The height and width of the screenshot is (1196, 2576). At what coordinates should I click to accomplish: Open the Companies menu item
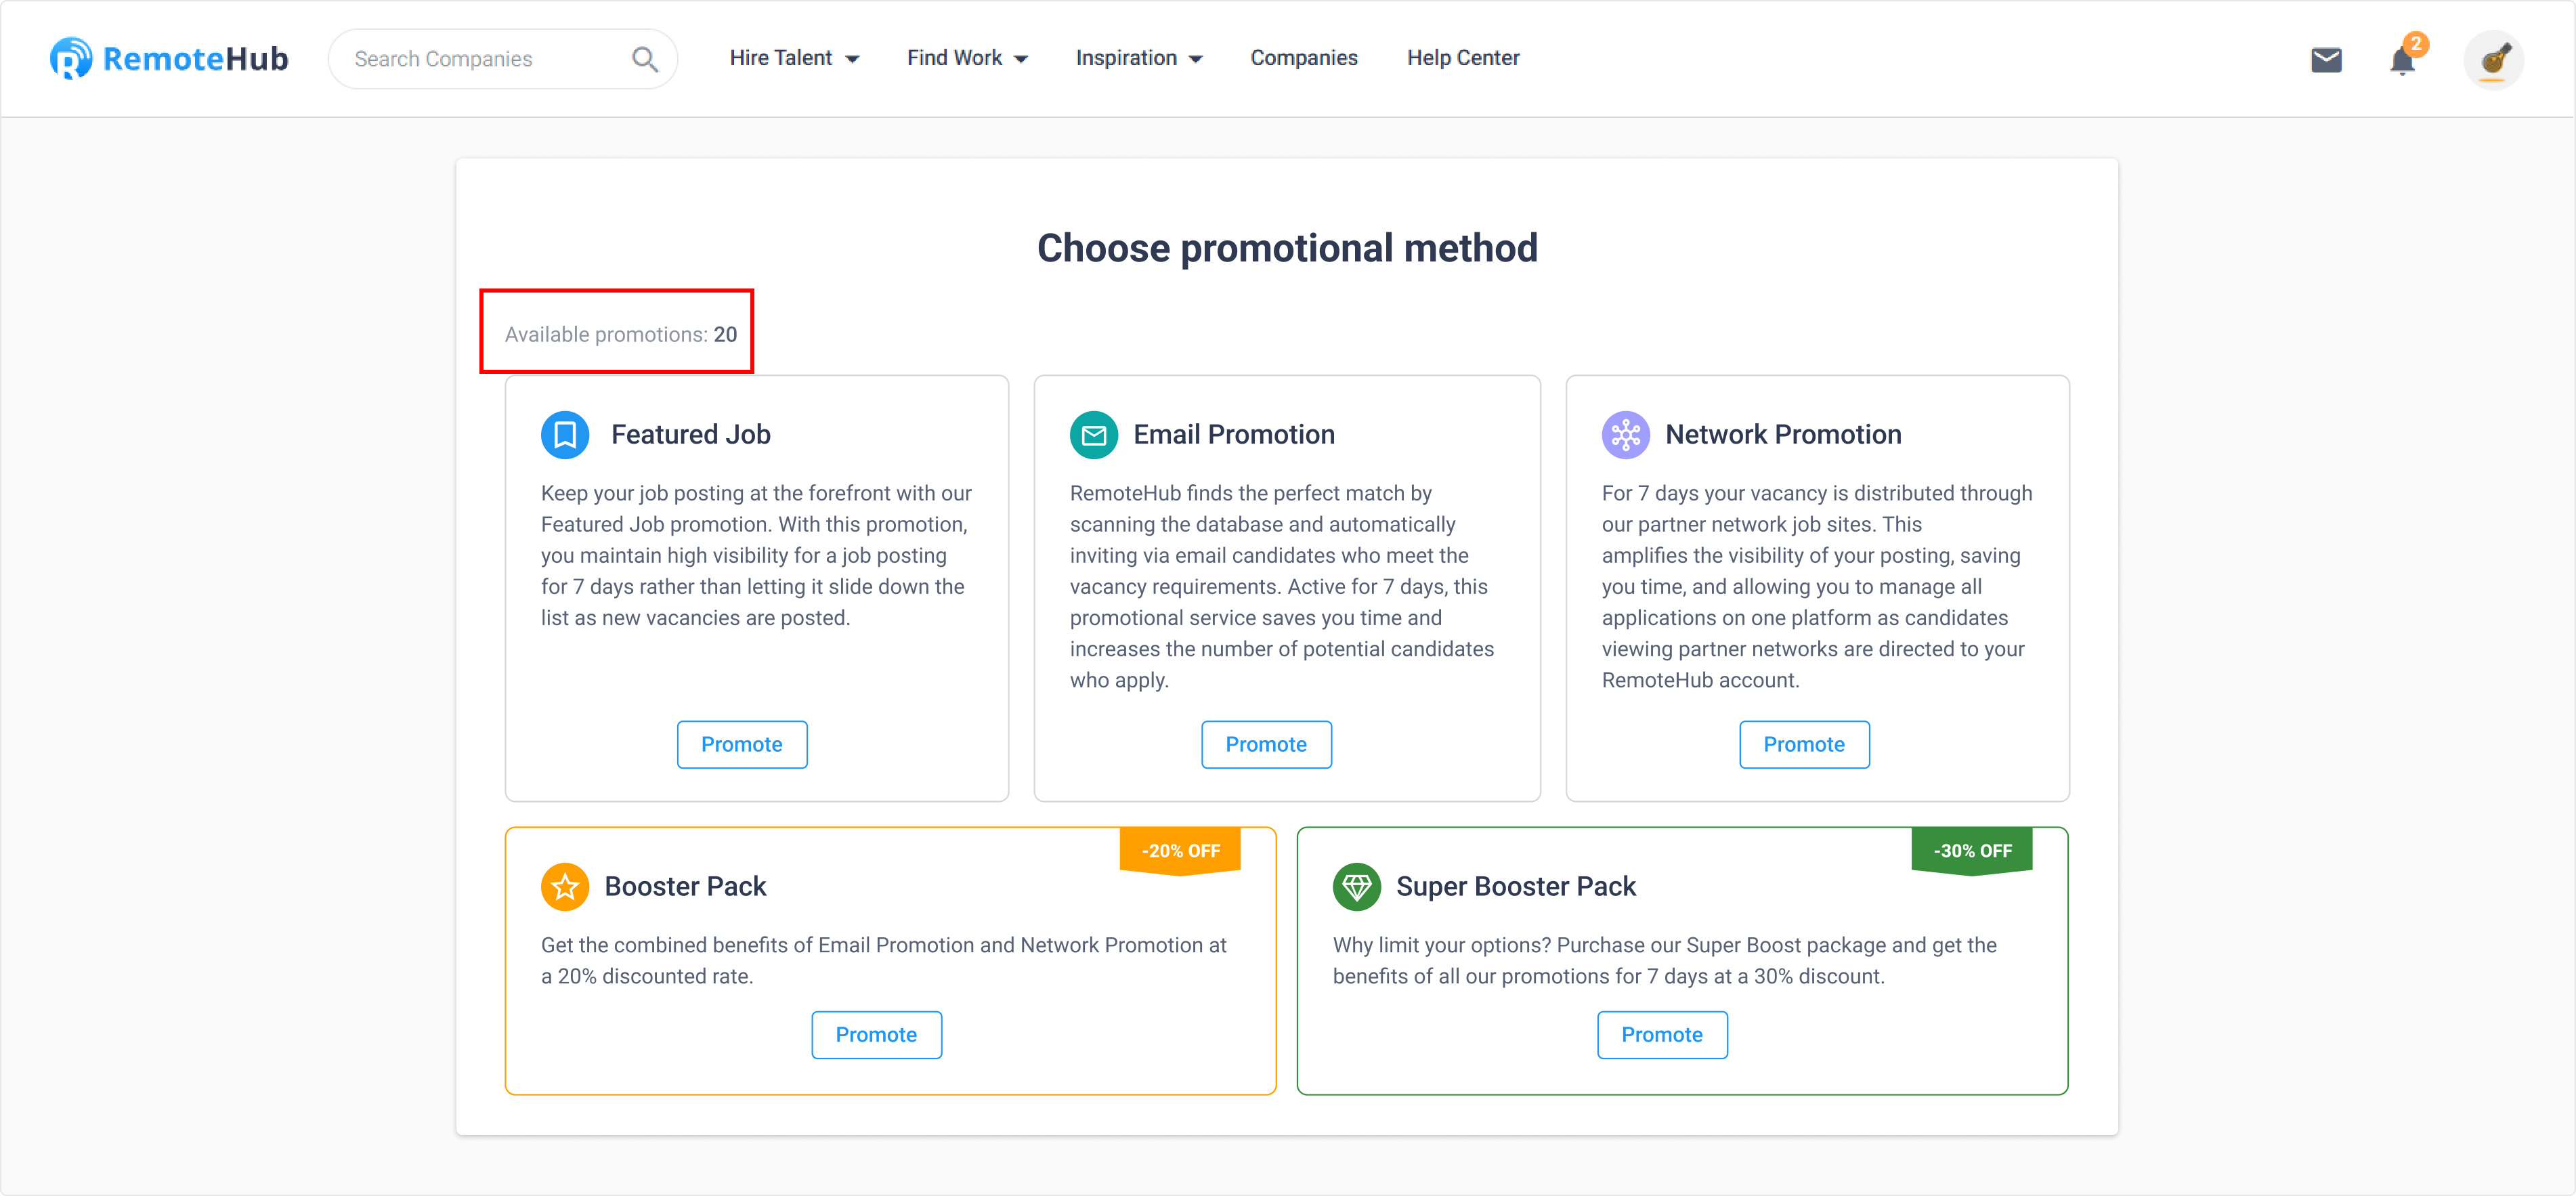[1304, 58]
